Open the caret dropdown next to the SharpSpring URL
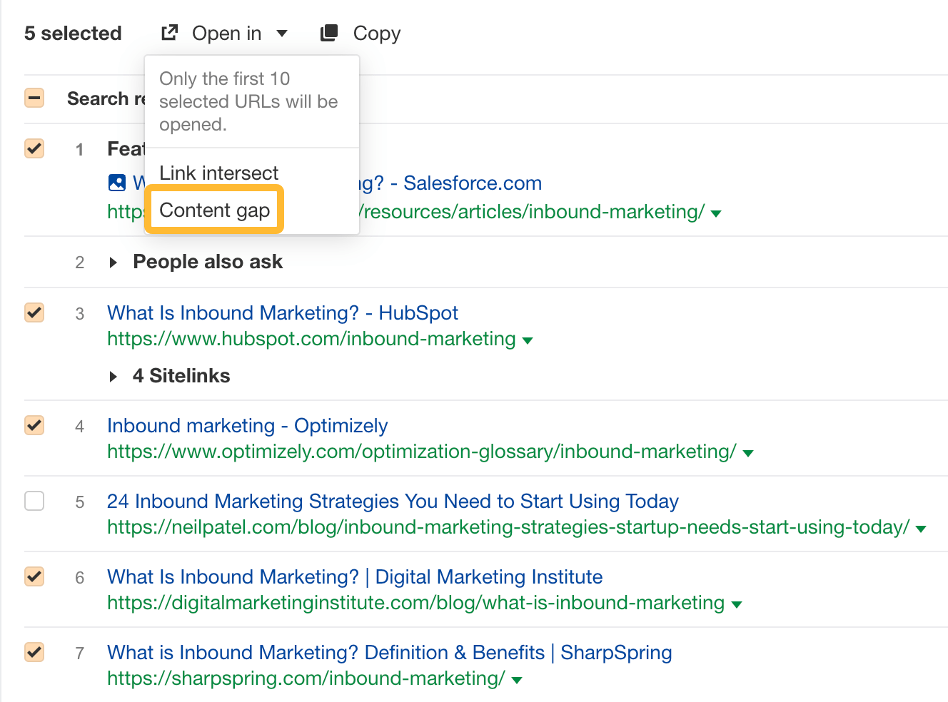This screenshot has height=702, width=948. pos(516,680)
